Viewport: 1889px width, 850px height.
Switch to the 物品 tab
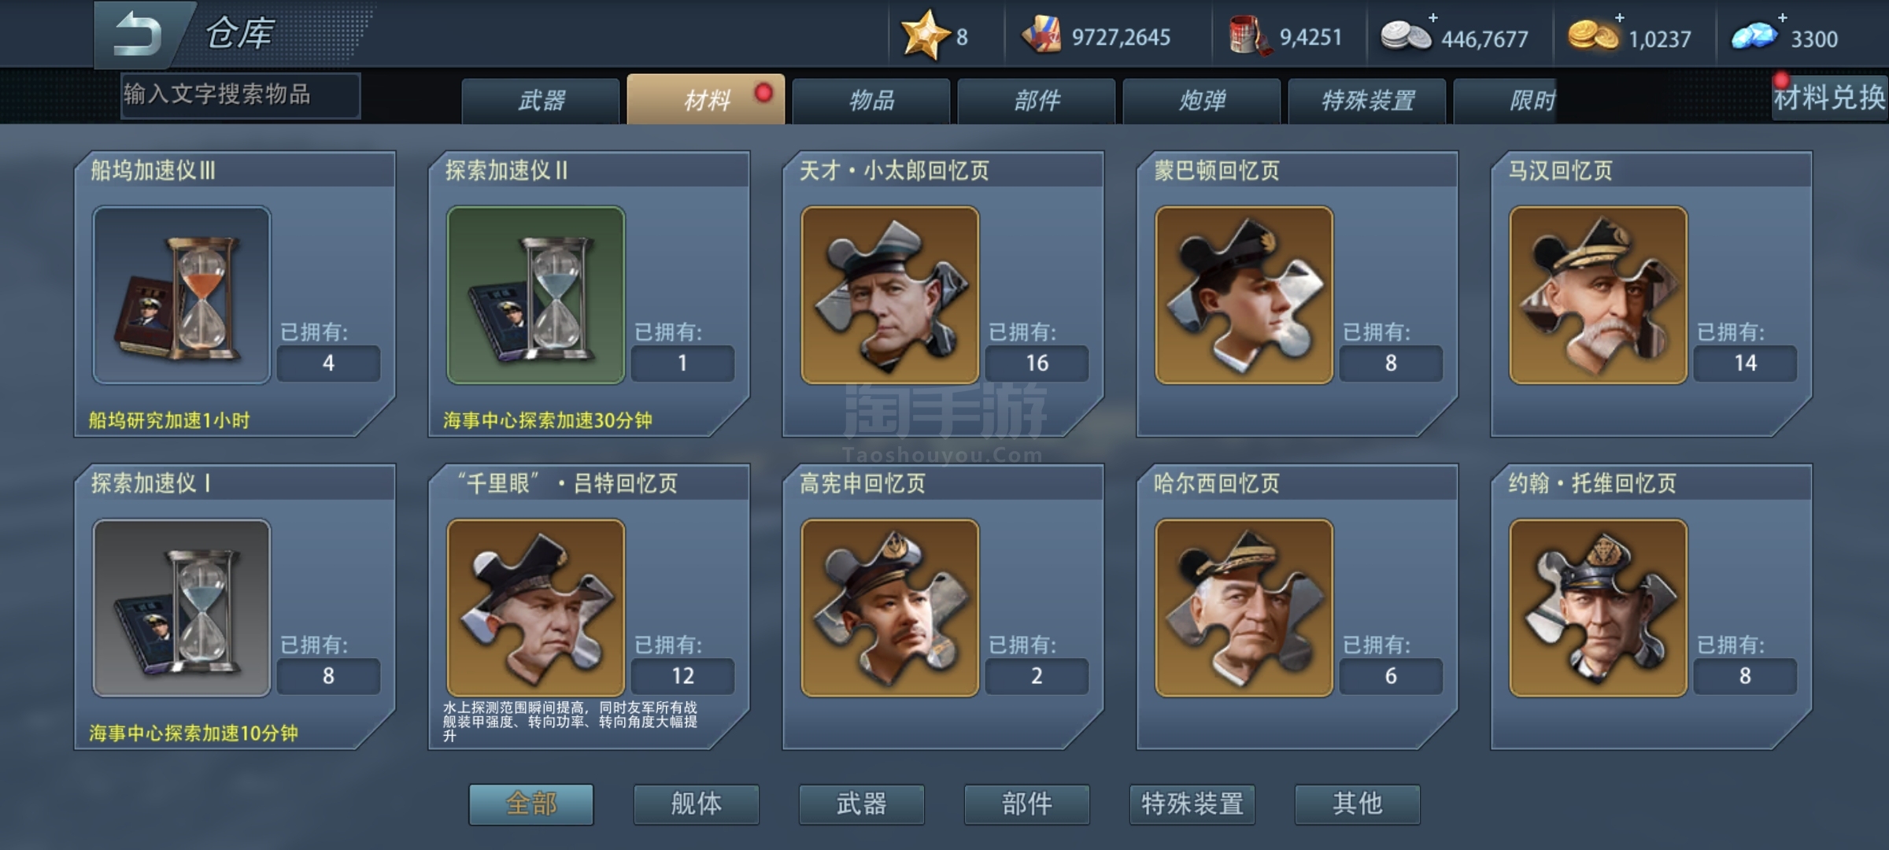tap(871, 101)
